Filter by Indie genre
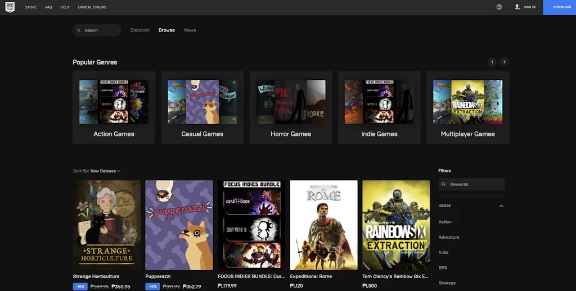This screenshot has height=291, width=576. (443, 252)
